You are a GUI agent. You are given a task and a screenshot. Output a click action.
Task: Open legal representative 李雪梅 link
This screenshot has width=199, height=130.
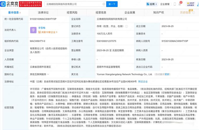coord(42,28)
